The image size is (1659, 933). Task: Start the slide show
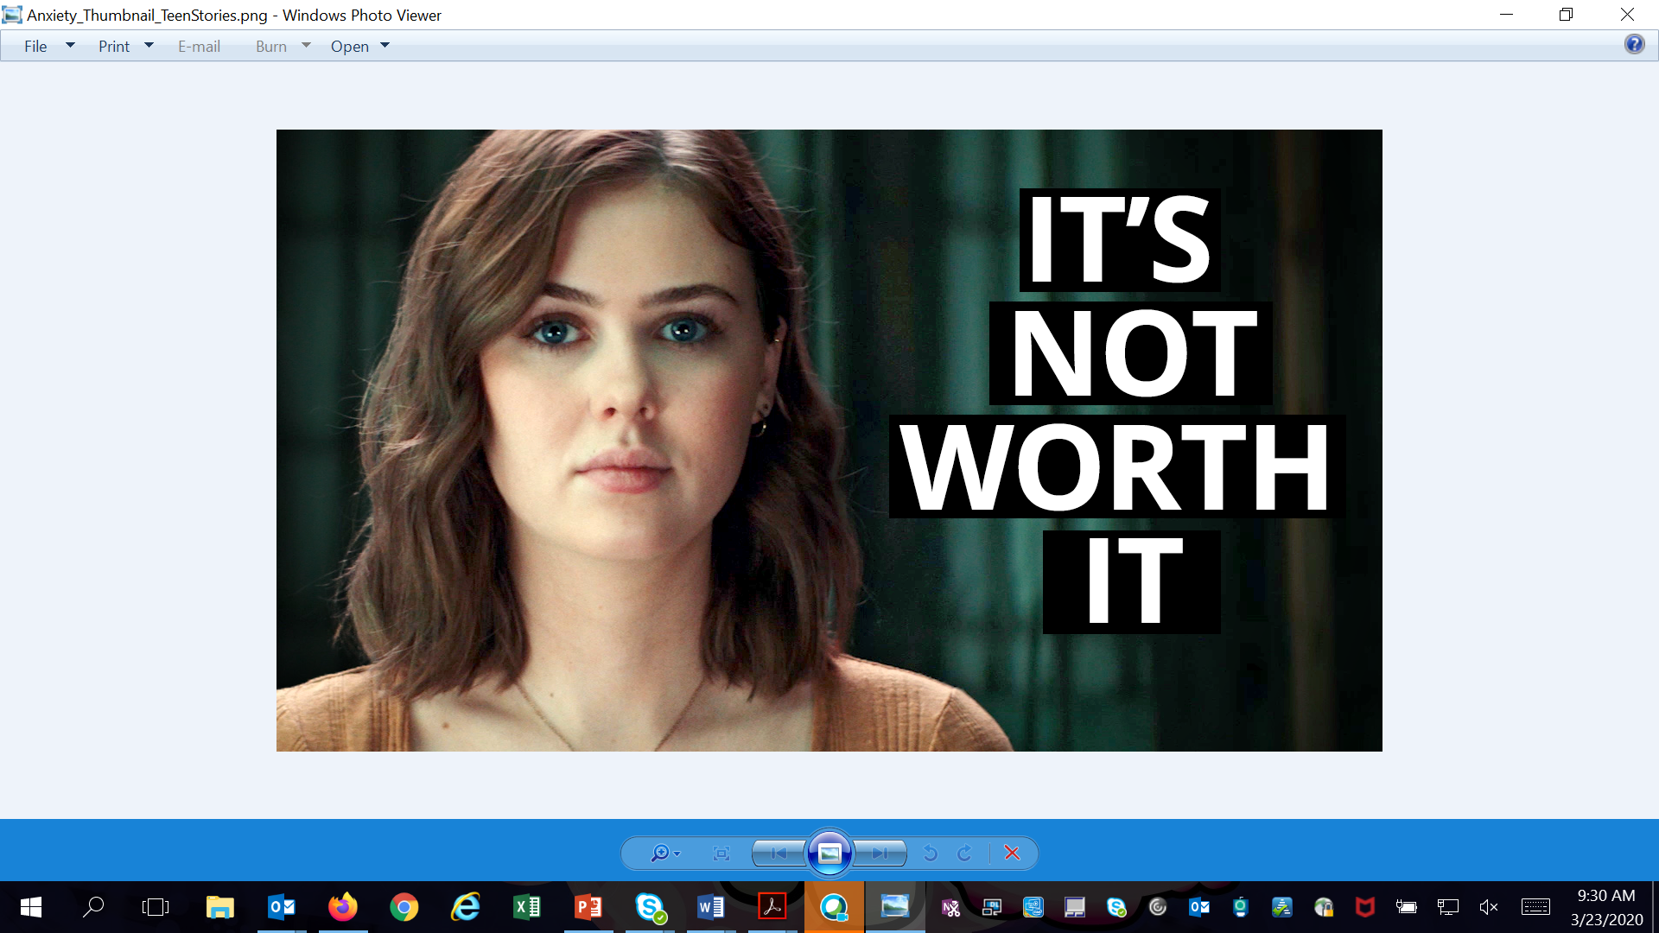coord(829,854)
